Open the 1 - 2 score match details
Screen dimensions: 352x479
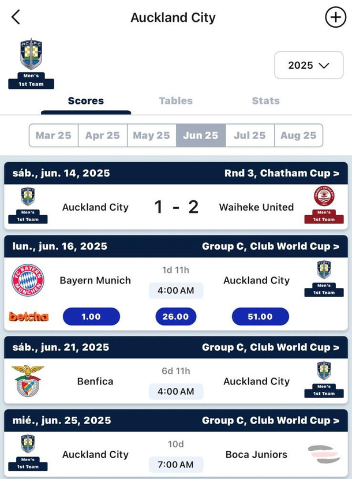pyautogui.click(x=176, y=207)
